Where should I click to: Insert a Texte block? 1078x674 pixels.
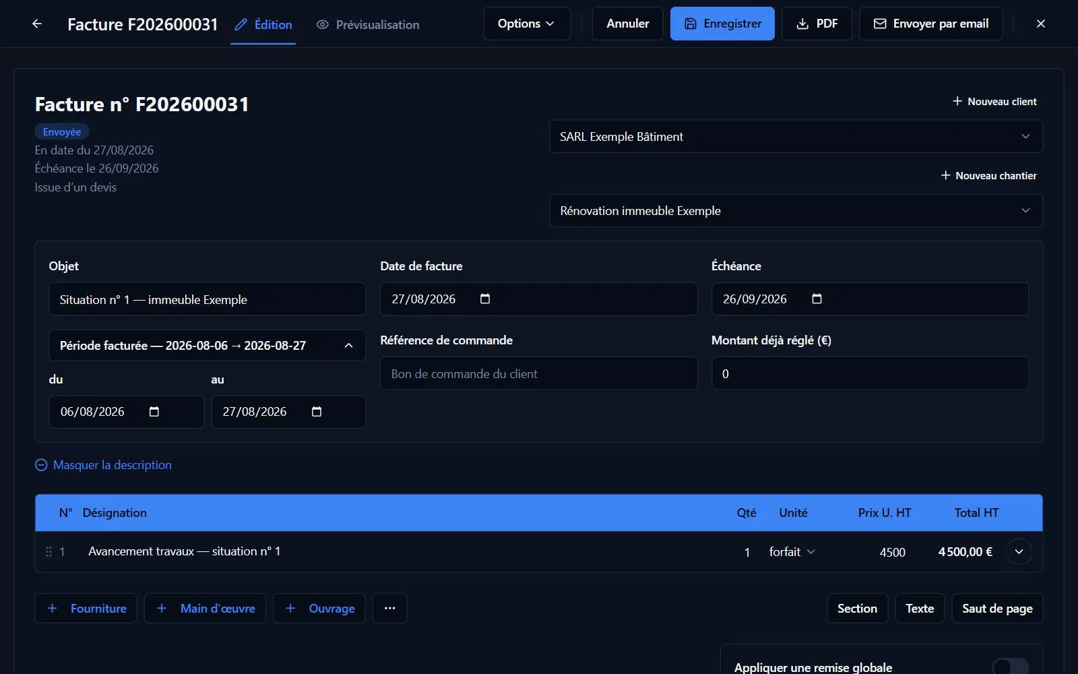920,608
